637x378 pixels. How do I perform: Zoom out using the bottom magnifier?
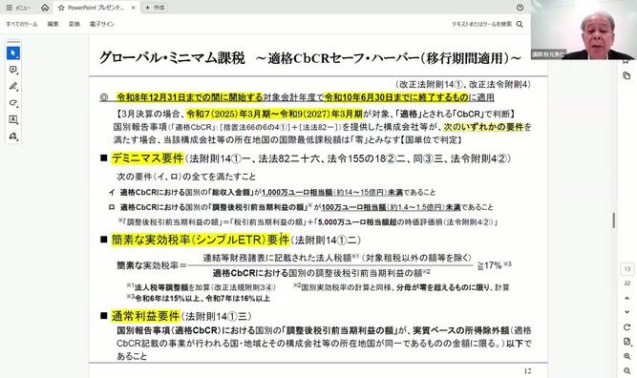[626, 370]
